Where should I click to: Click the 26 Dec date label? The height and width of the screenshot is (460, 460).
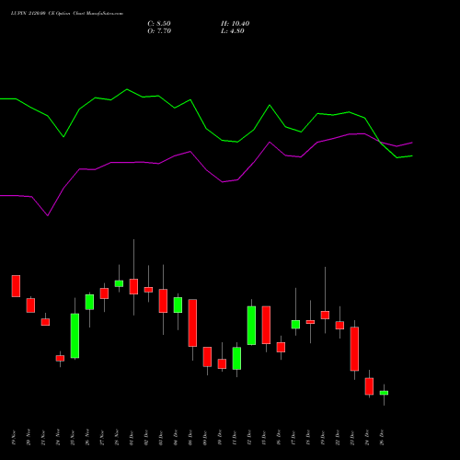tap(382, 438)
